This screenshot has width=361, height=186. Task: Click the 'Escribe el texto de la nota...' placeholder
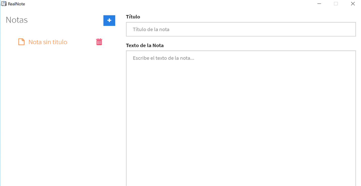click(163, 58)
